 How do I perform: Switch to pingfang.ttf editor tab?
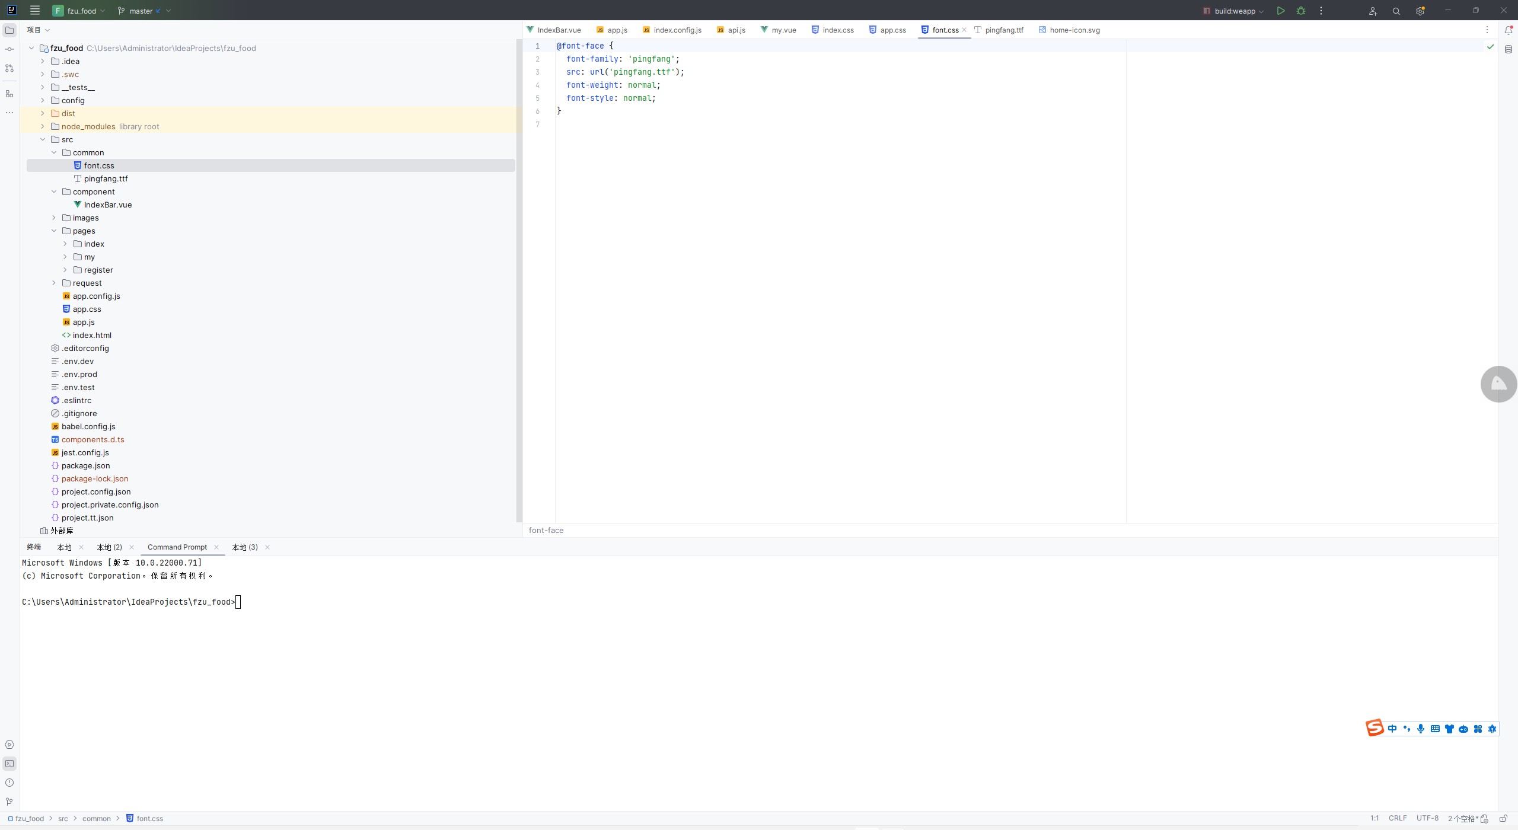click(999, 30)
